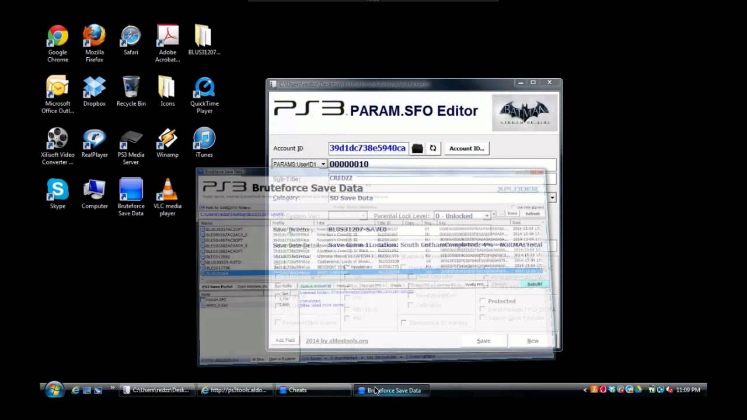
Task: Select the BLUS31207 folder on desktop
Action: tap(204, 40)
